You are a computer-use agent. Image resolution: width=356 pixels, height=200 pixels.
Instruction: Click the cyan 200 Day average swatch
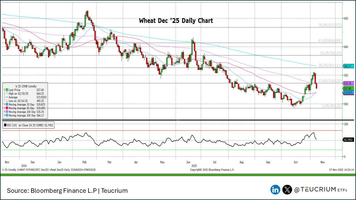tap(7, 115)
